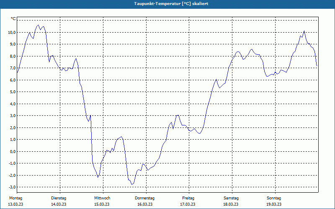Click the Samstag day label

pos(231,198)
